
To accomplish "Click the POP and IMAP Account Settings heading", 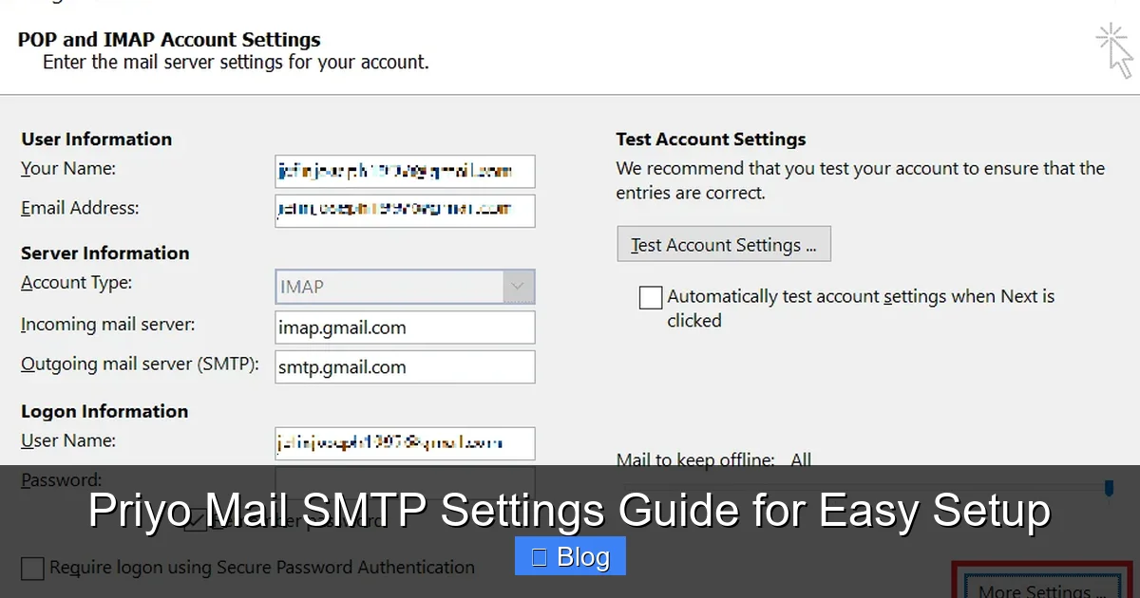I will (x=168, y=40).
